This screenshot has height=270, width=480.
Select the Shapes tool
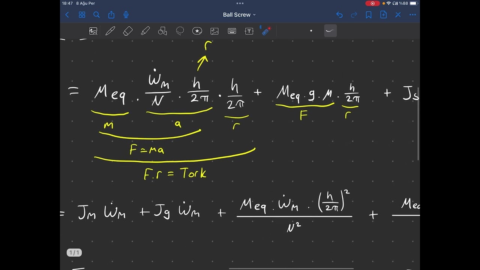(162, 31)
